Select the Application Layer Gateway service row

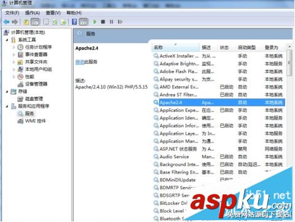click(x=219, y=133)
